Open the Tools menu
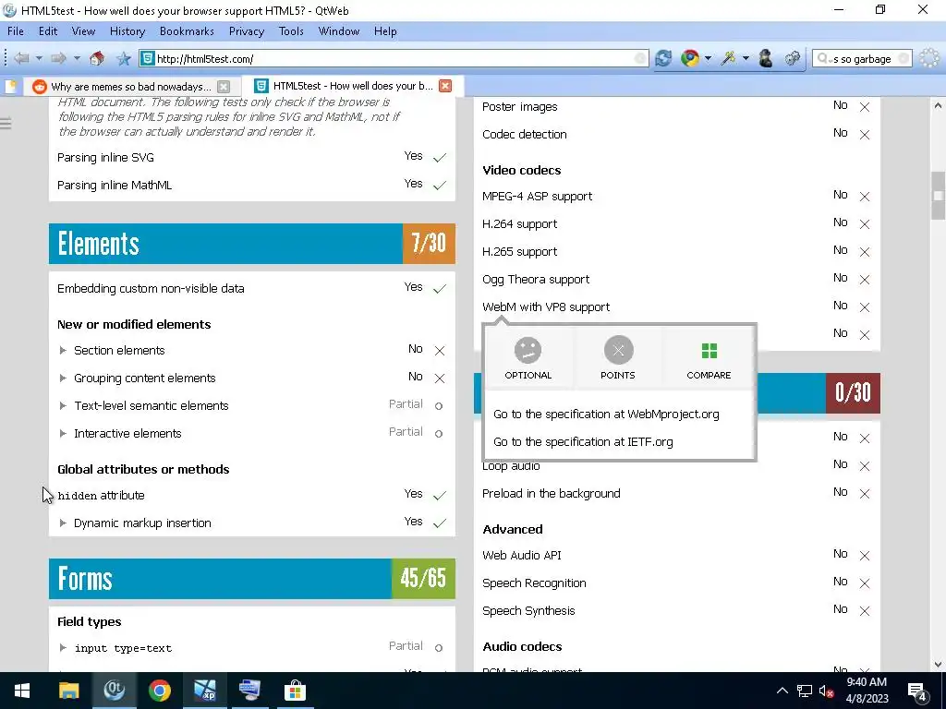This screenshot has width=946, height=709. (291, 31)
